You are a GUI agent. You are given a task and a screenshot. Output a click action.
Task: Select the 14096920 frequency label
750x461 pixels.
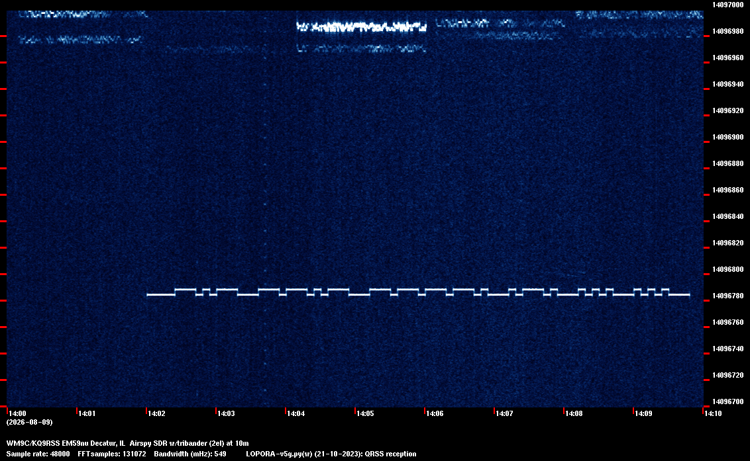point(728,111)
